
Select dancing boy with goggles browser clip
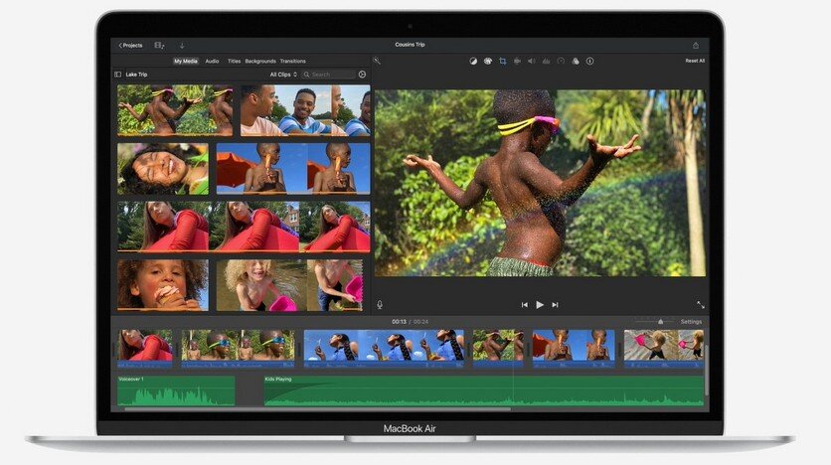(x=175, y=110)
